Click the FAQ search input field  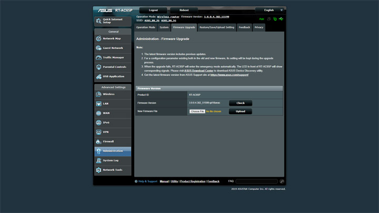point(256,181)
